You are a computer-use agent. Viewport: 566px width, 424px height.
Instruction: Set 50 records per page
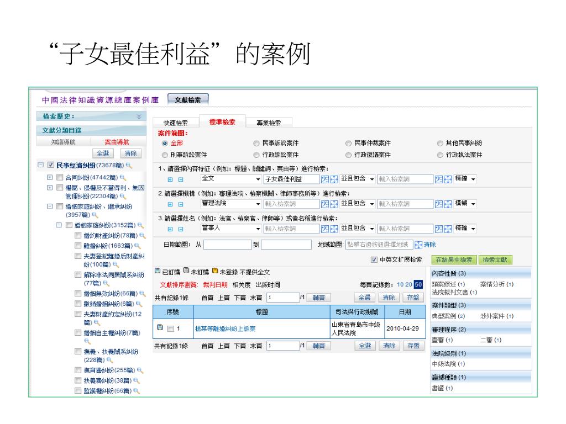click(x=418, y=284)
